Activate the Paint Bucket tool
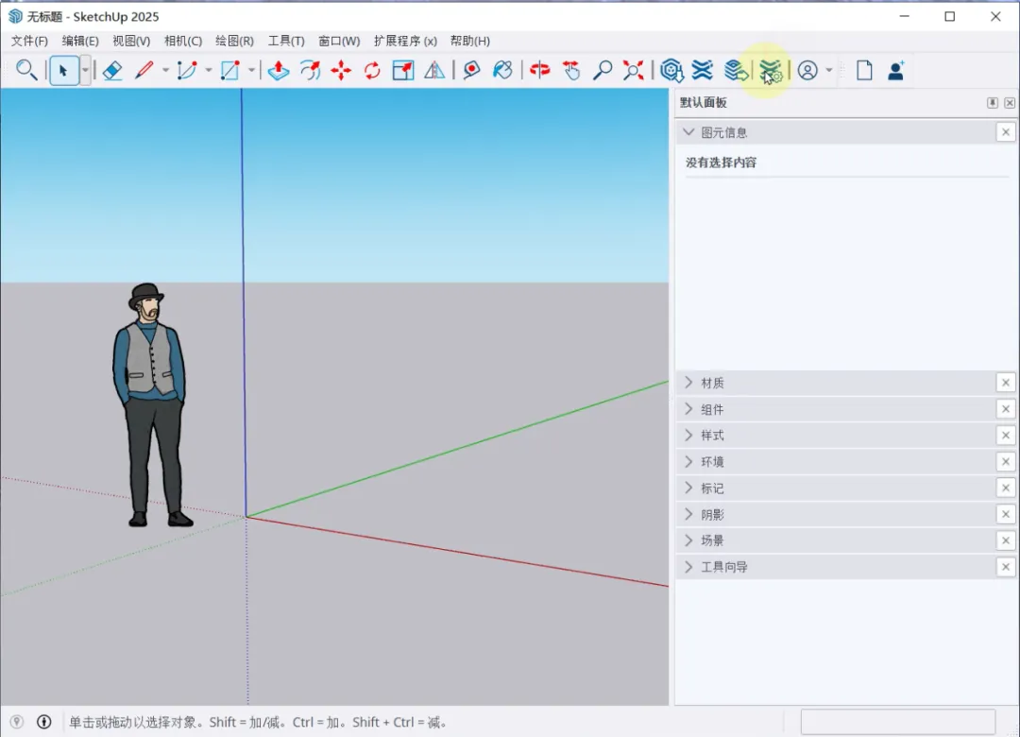Viewport: 1020px width, 737px height. [503, 70]
